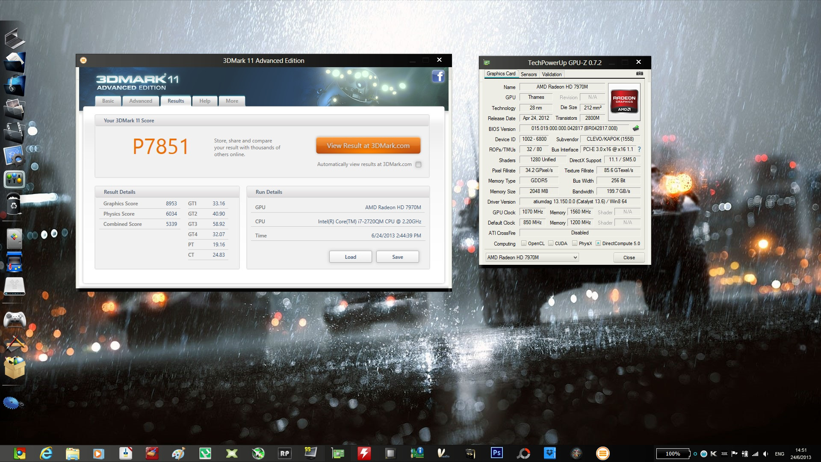
Task: Enable automatically view results at 3DMark.com
Action: 419,164
